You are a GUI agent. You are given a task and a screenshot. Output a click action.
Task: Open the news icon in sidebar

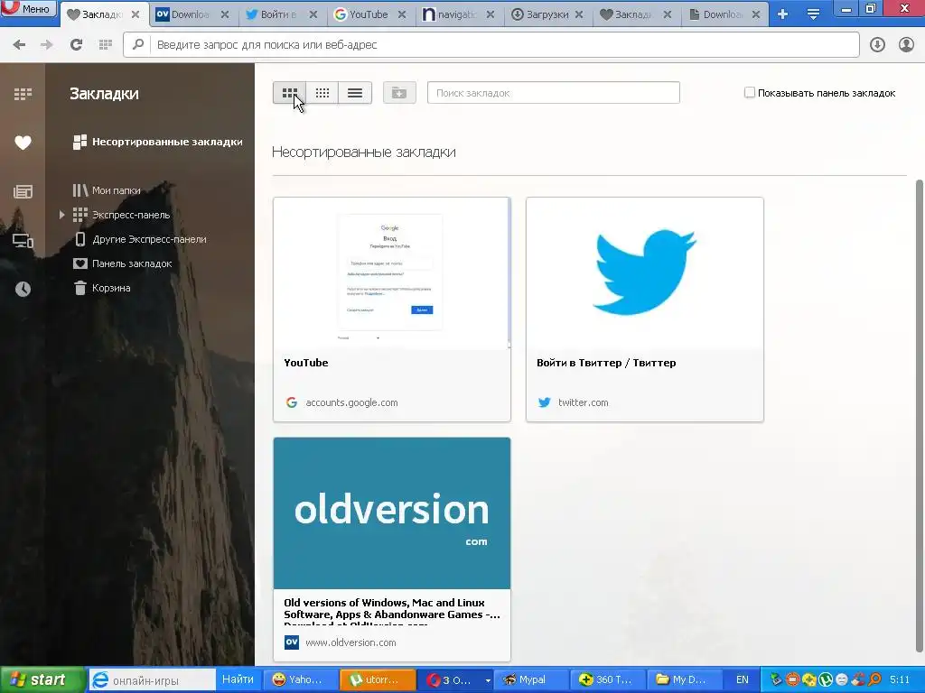click(23, 191)
